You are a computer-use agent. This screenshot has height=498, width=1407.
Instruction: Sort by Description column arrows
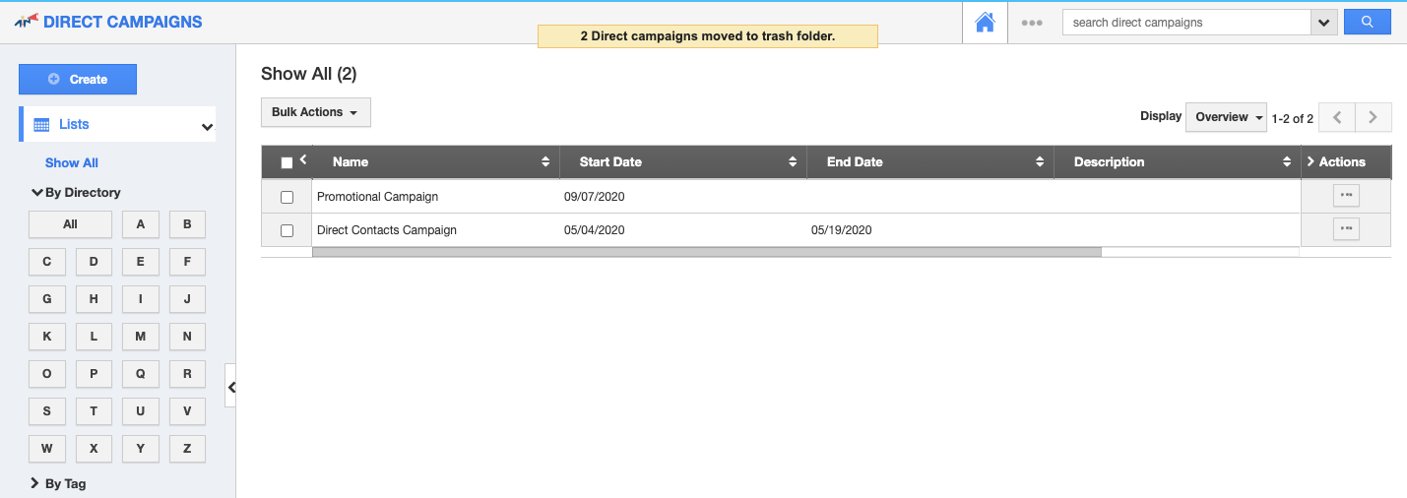click(1287, 162)
